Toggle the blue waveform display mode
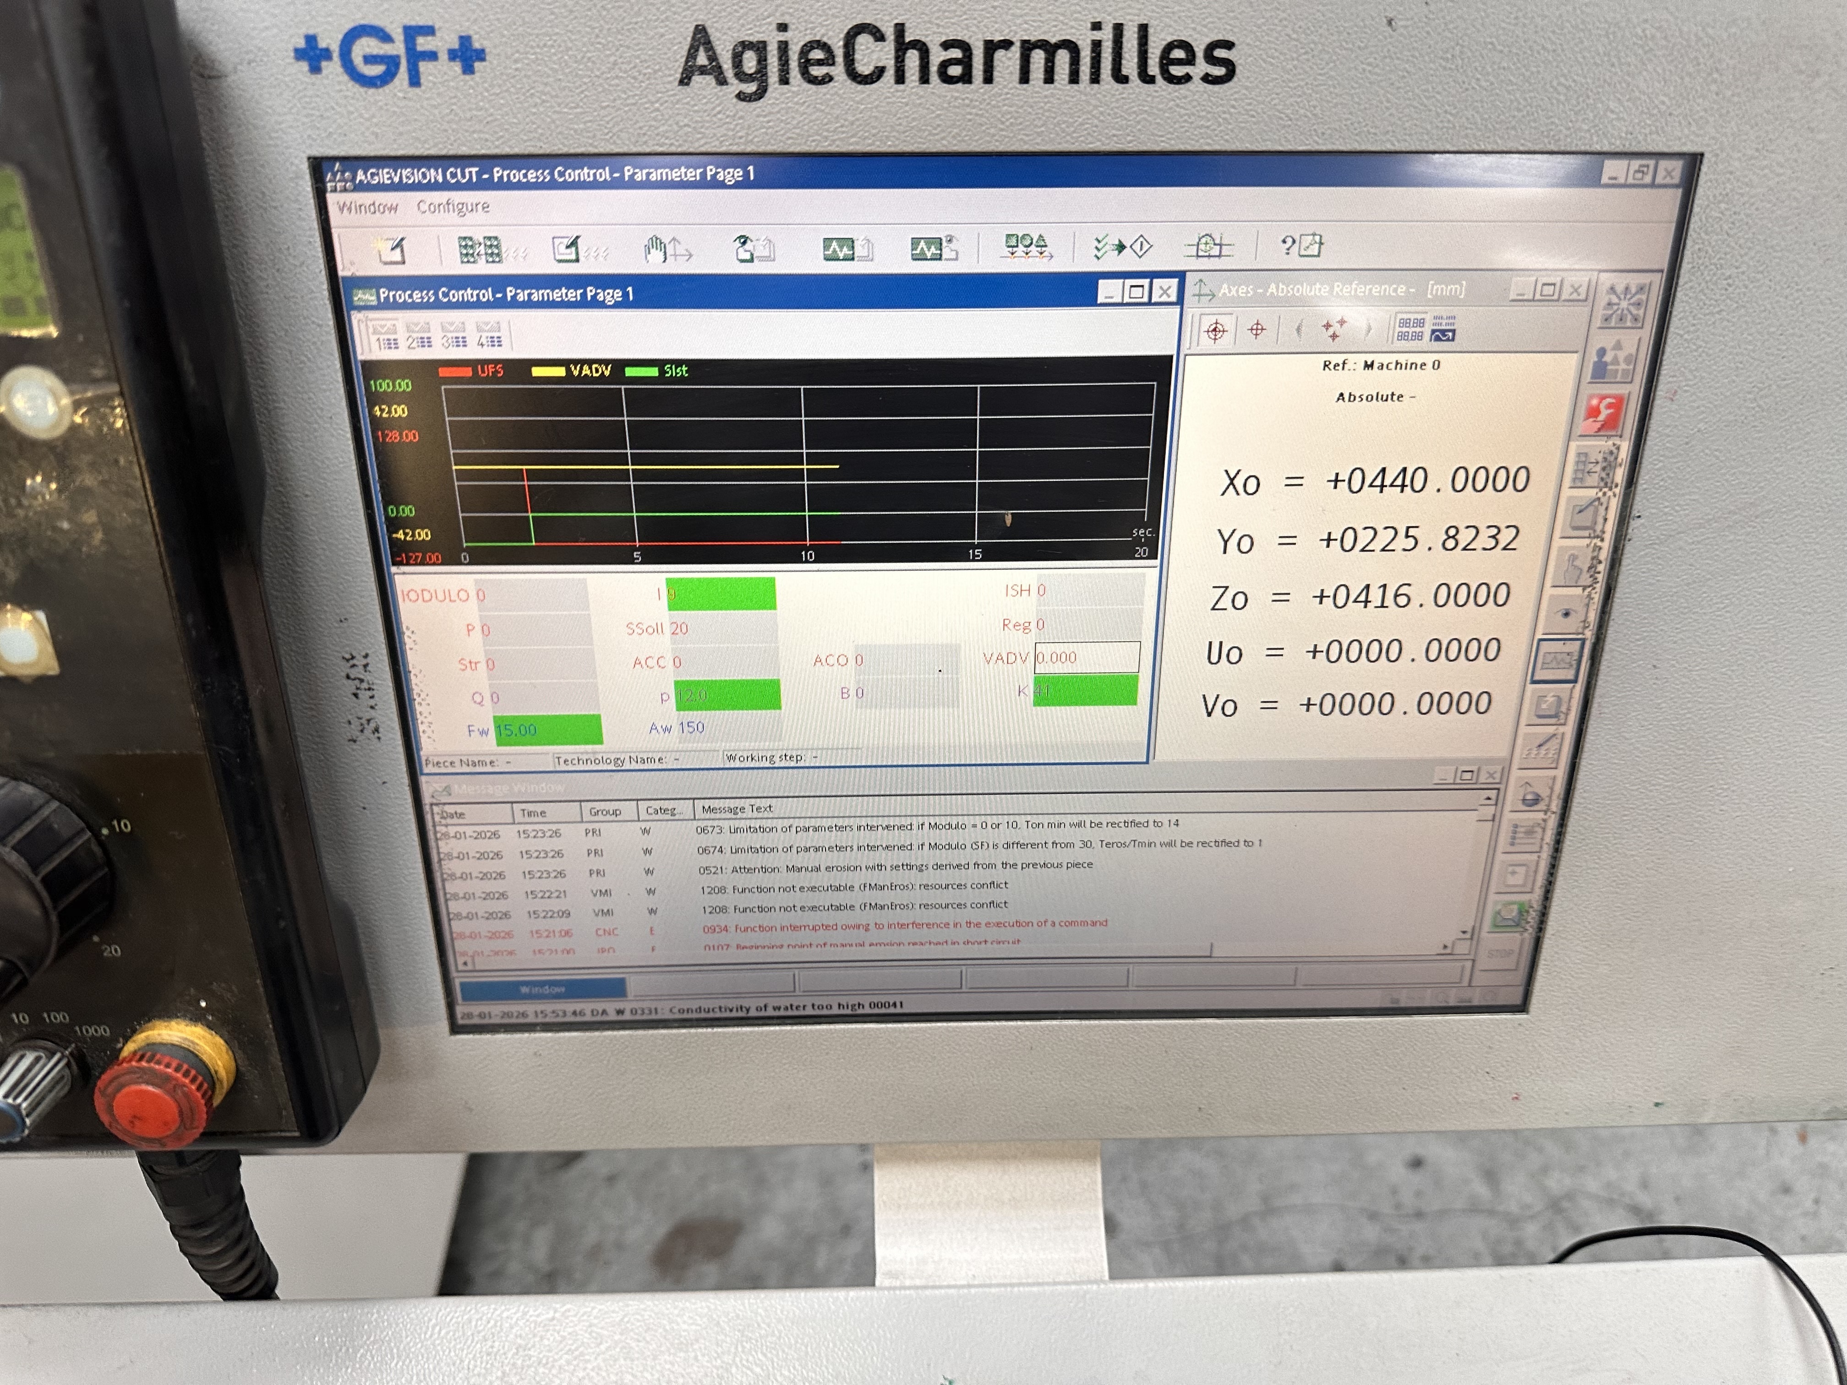 coord(1444,337)
